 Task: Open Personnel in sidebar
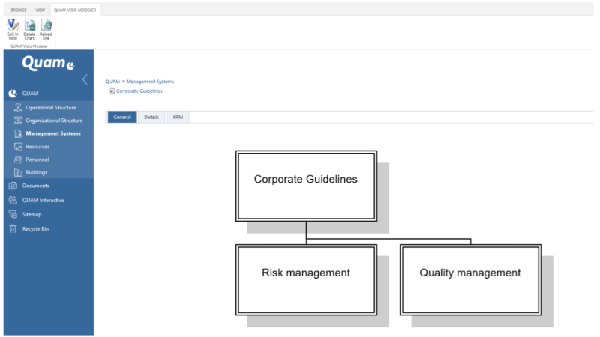coord(37,160)
